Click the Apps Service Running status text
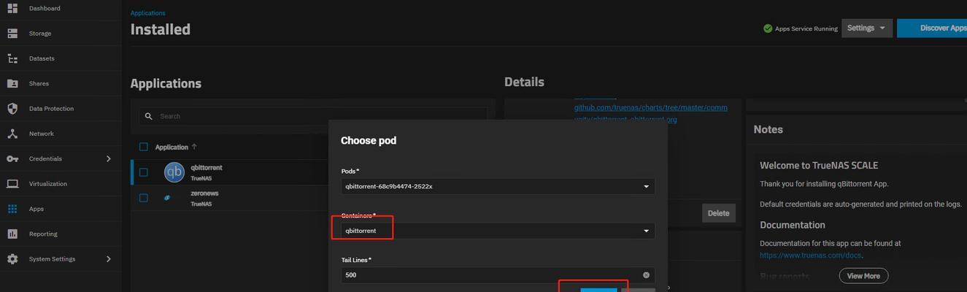The width and height of the screenshot is (967, 292). coord(806,28)
